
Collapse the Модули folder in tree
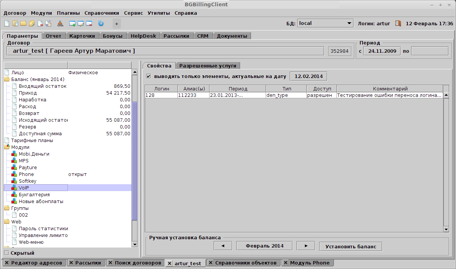[7, 147]
